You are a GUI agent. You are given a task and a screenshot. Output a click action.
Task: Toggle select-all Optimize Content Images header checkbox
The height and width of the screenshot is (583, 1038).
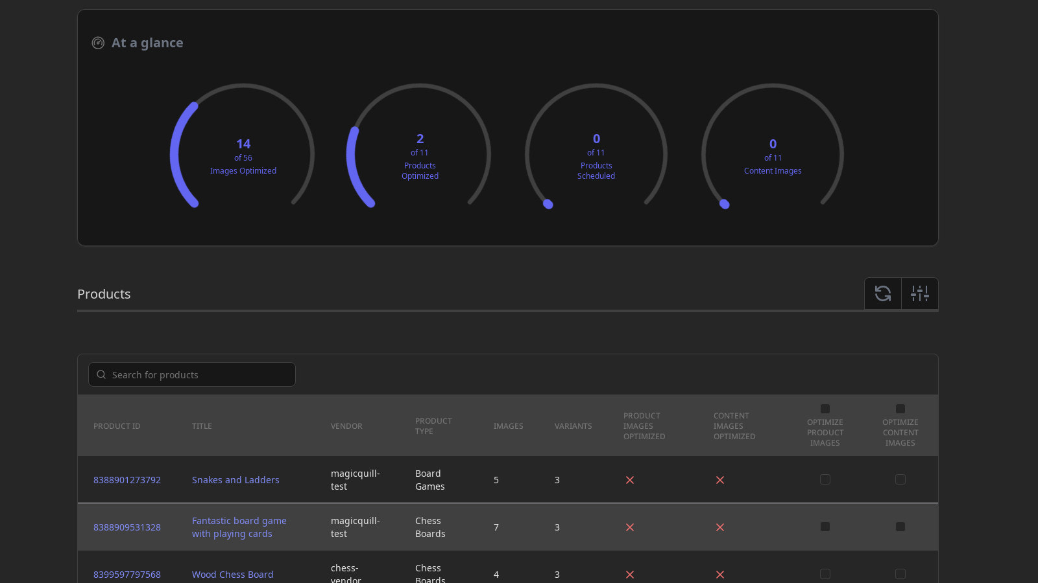900,409
